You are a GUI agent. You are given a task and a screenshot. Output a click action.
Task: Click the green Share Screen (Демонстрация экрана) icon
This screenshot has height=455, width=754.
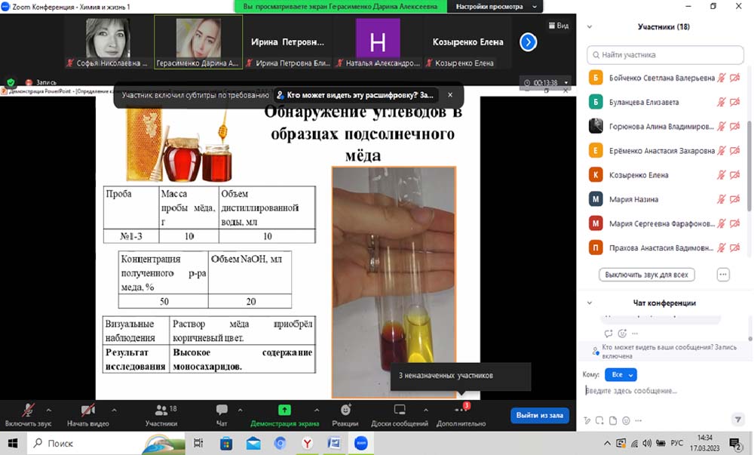pos(284,410)
